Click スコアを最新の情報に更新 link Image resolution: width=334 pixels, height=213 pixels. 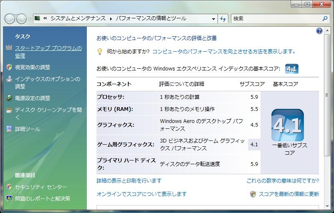(288, 194)
